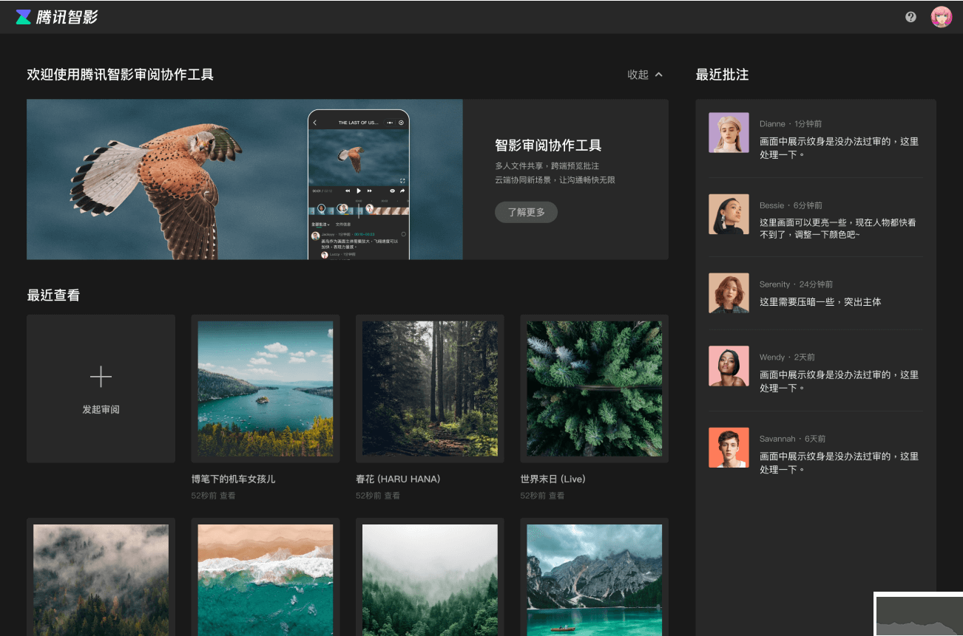Open the aerial beach waves thumbnail

(x=266, y=580)
